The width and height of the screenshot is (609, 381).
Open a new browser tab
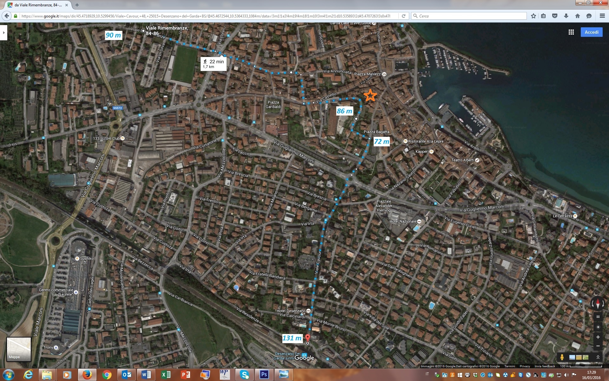coord(77,5)
